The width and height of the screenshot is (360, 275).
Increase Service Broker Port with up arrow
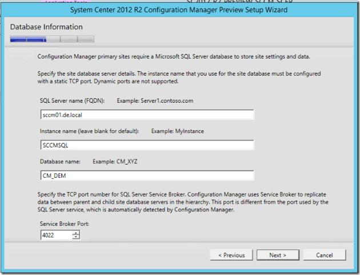point(76,233)
